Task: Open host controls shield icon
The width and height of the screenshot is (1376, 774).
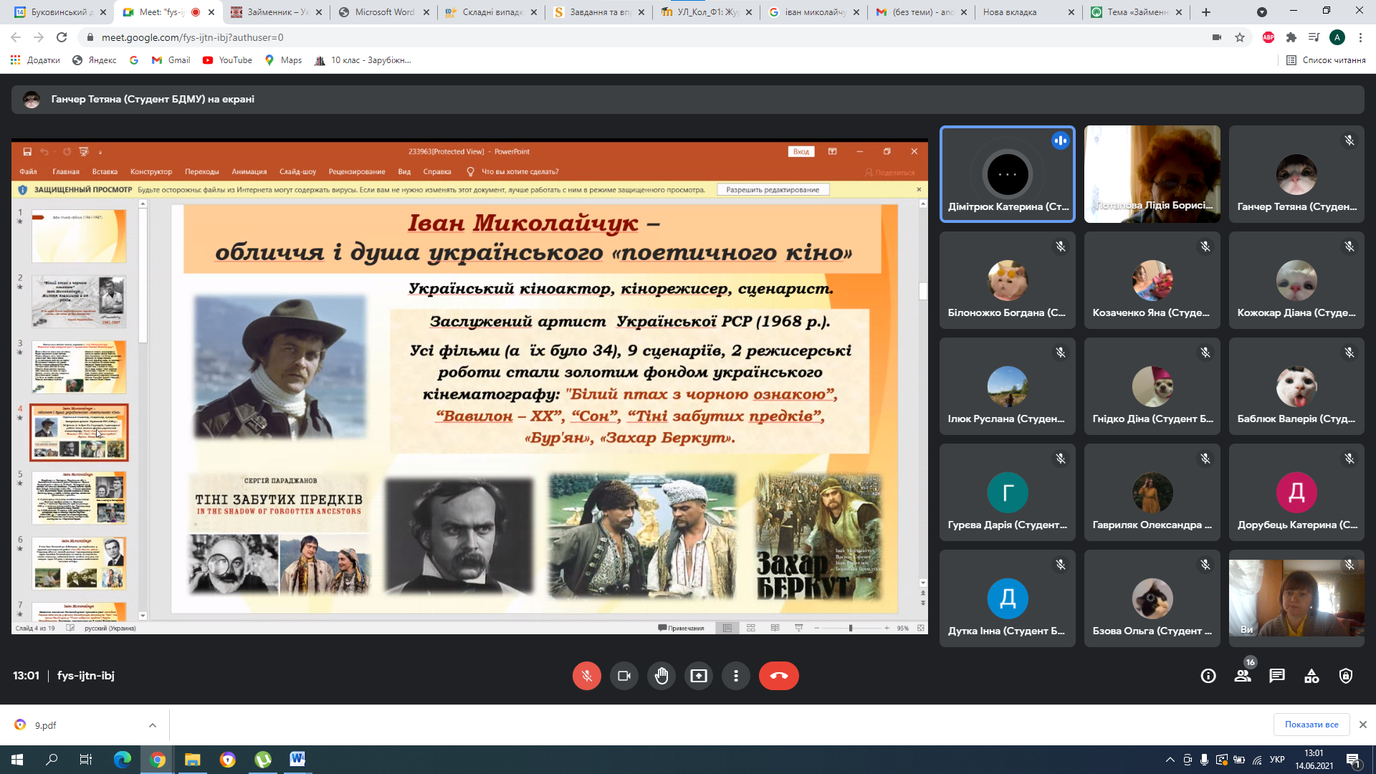Action: coord(1346,676)
